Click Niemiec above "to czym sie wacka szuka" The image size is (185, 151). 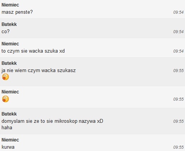(10, 44)
